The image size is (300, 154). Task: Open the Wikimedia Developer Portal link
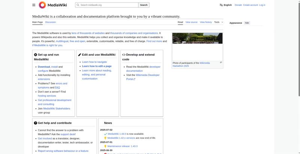(143, 77)
